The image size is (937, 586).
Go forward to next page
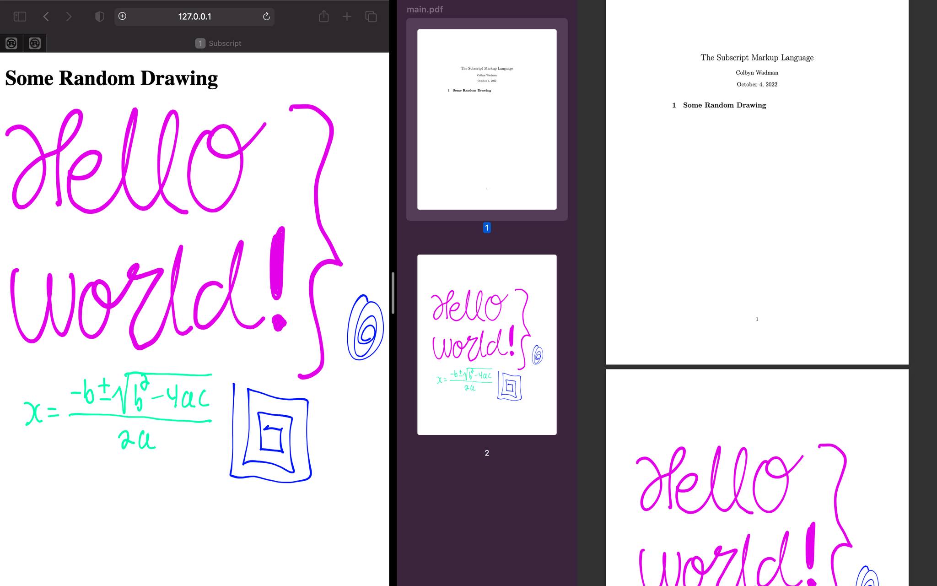tap(69, 16)
